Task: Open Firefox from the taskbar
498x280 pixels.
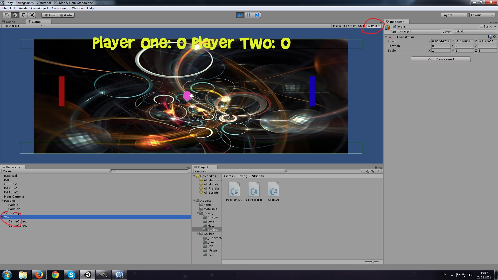Action: [x=39, y=275]
